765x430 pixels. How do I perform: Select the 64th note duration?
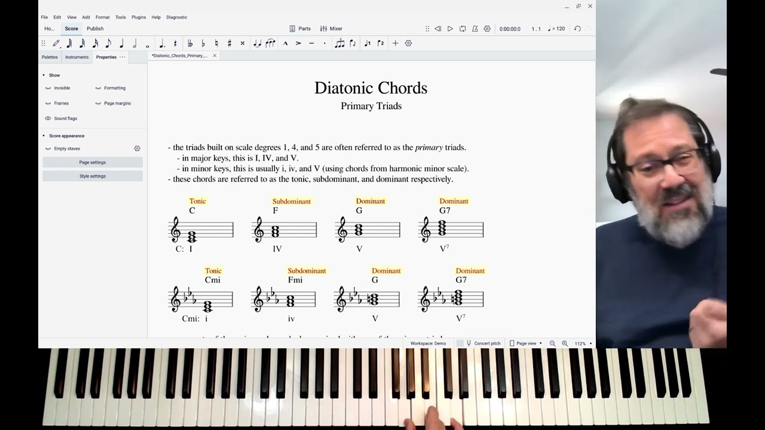(69, 43)
